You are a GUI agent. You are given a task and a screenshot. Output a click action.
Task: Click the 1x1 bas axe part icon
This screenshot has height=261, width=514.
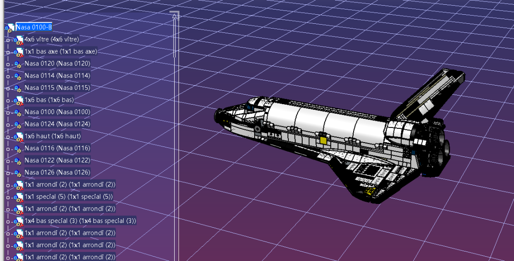(19, 52)
